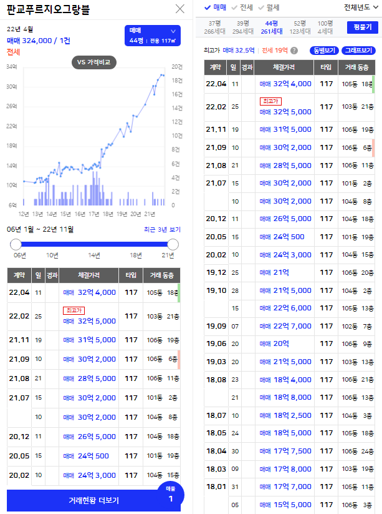Click 매매 22억 7,000 in right table
The height and width of the screenshot is (514, 382).
tap(285, 326)
